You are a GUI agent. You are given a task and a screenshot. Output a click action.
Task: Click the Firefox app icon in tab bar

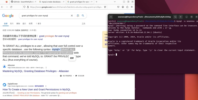click(x=7, y=2)
